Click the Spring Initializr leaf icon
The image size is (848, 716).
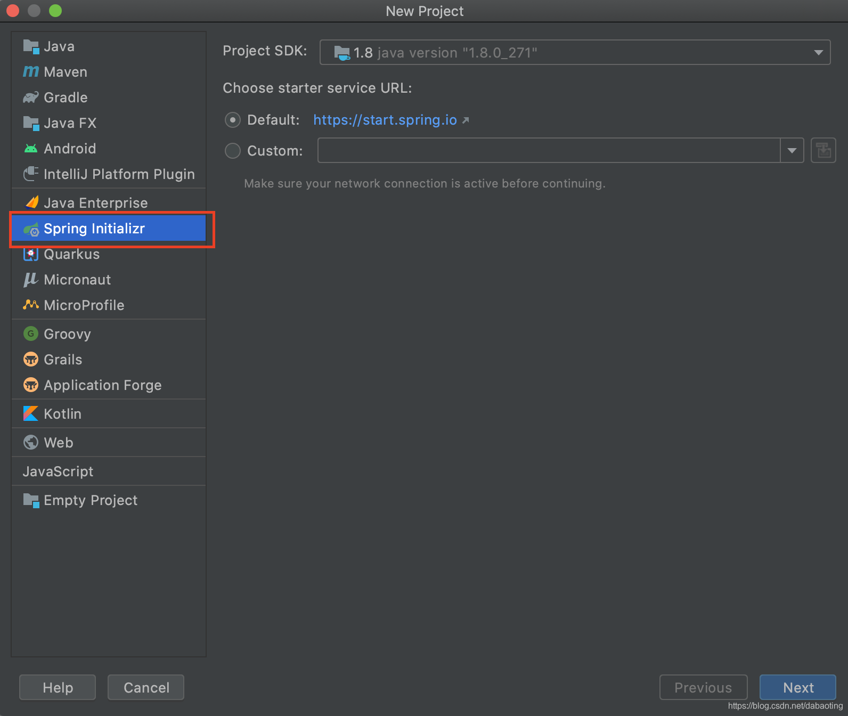pyautogui.click(x=31, y=229)
